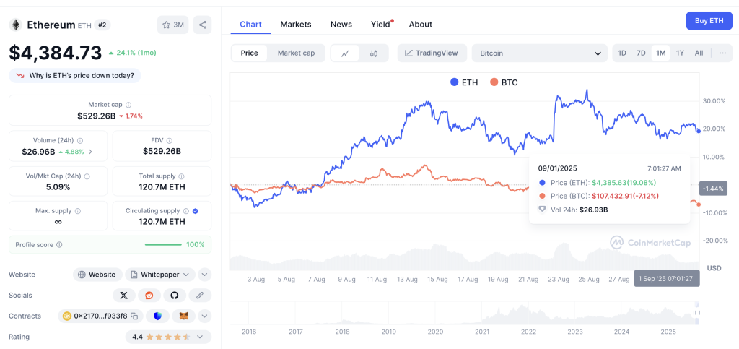Expand more links in Website row
Image resolution: width=739 pixels, height=349 pixels.
204,275
